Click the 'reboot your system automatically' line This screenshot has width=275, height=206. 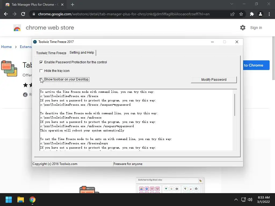click(x=82, y=131)
